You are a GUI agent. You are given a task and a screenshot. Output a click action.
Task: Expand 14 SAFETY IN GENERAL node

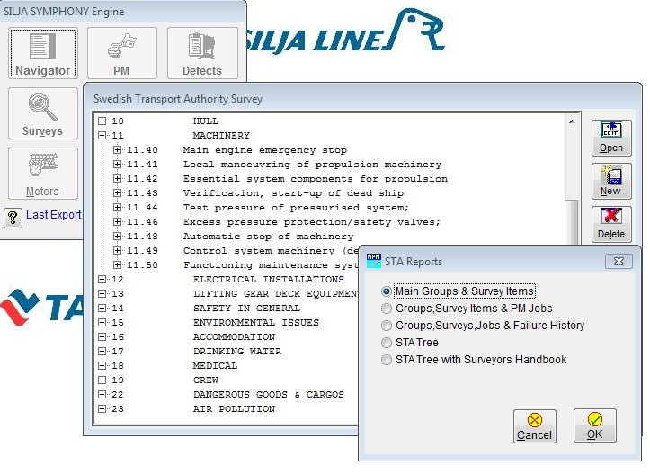click(102, 309)
